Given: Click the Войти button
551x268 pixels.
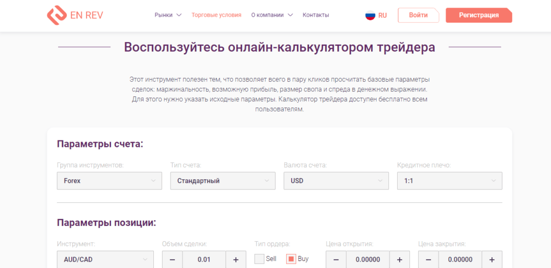Looking at the screenshot, I should click(419, 15).
